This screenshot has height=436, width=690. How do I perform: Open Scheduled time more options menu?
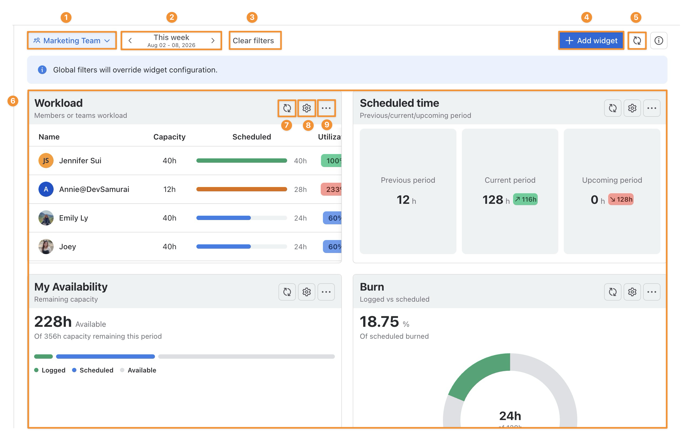pyautogui.click(x=652, y=108)
